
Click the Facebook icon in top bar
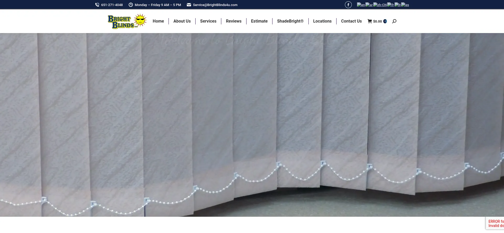click(x=348, y=5)
